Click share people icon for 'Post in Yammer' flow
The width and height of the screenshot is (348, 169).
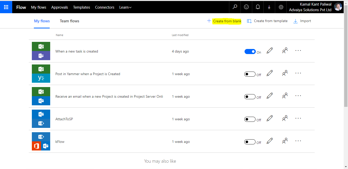click(x=285, y=73)
